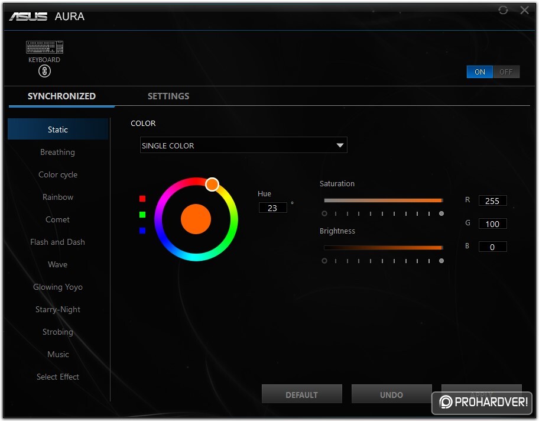Click the Saturation slider bar
The width and height of the screenshot is (539, 421).
(x=383, y=200)
